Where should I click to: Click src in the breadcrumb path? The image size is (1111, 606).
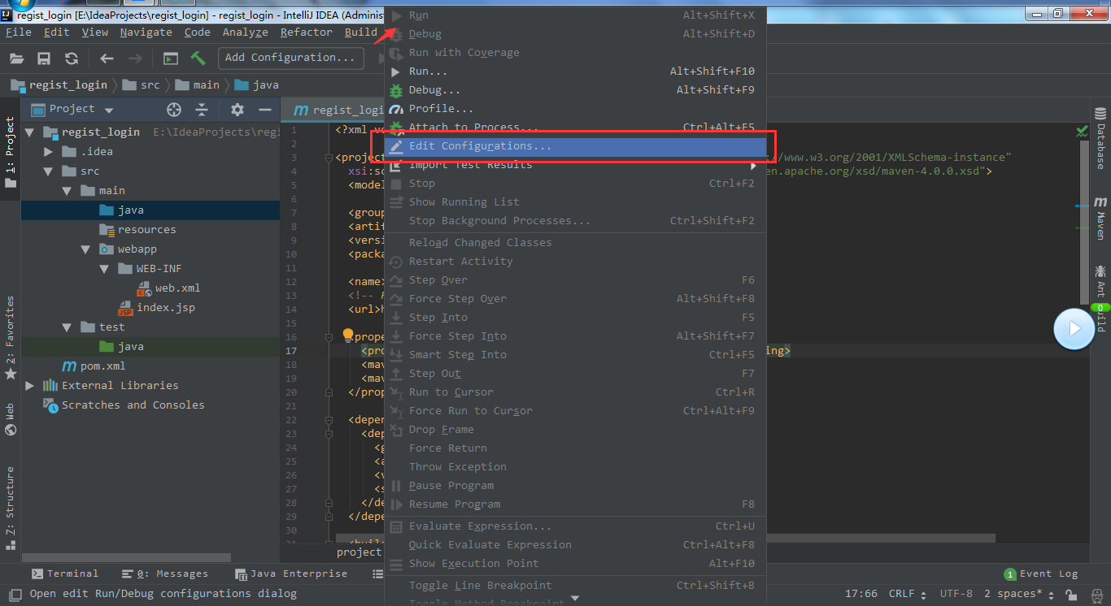(143, 84)
